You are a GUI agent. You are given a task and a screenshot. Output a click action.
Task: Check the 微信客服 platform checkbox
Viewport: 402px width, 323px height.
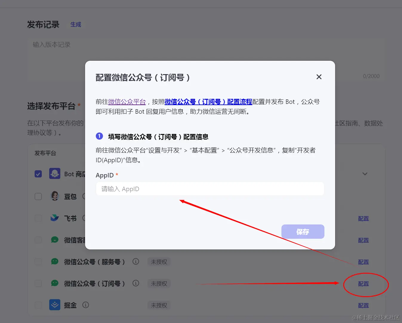[x=38, y=240]
